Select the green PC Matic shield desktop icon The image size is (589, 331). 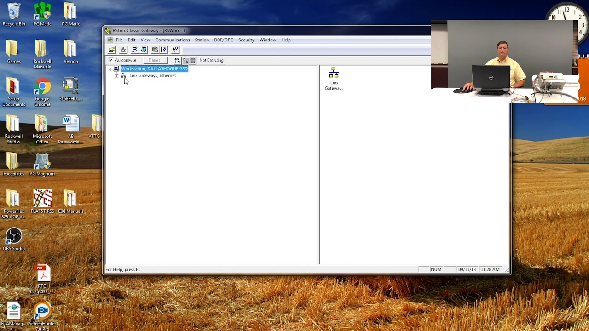click(x=42, y=15)
